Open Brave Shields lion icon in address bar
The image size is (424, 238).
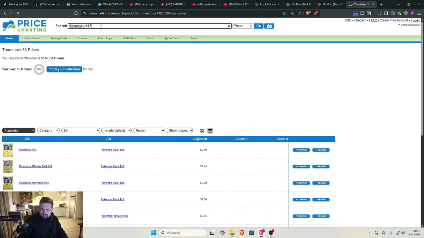tap(308, 13)
